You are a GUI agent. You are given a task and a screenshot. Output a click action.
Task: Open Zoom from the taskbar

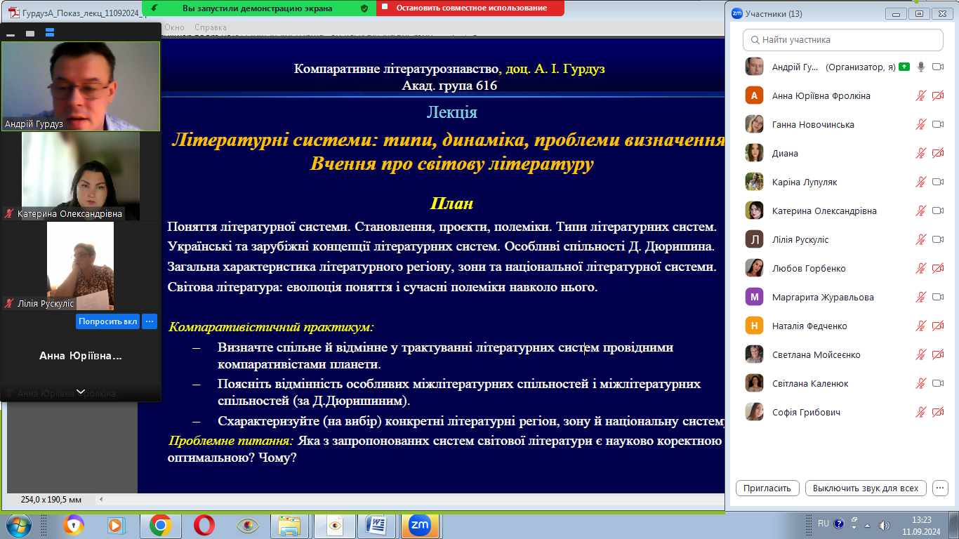pyautogui.click(x=420, y=525)
